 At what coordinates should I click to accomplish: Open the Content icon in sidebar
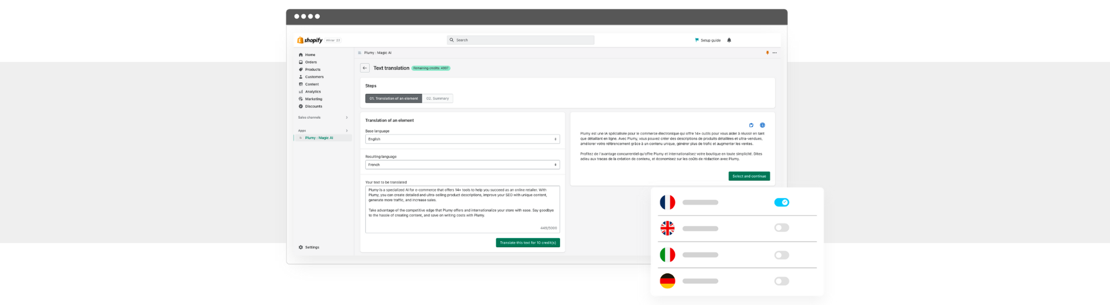pos(301,84)
